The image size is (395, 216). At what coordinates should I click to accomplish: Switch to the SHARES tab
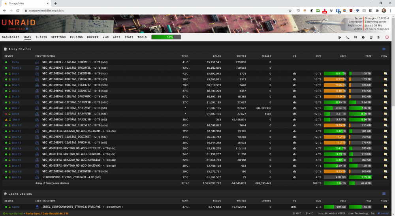pos(41,37)
